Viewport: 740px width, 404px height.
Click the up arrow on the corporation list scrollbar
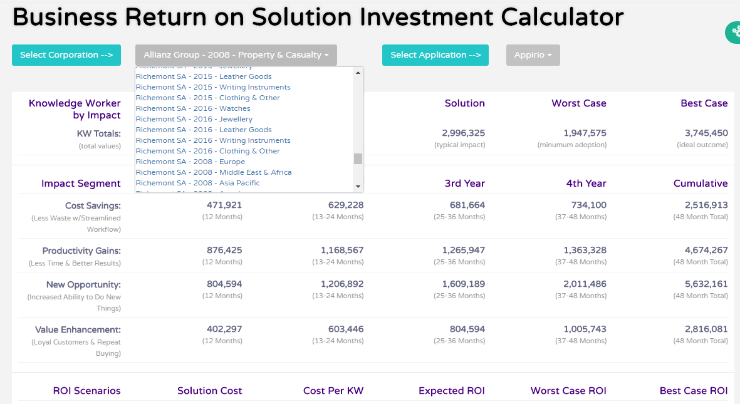tap(358, 71)
